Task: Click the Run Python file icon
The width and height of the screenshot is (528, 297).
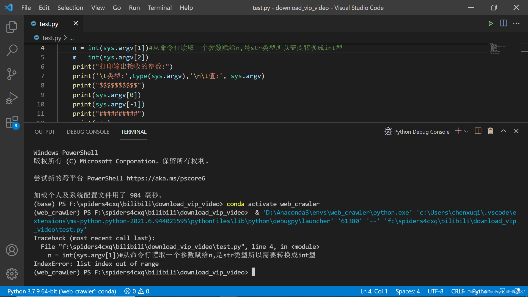Action: [490, 23]
